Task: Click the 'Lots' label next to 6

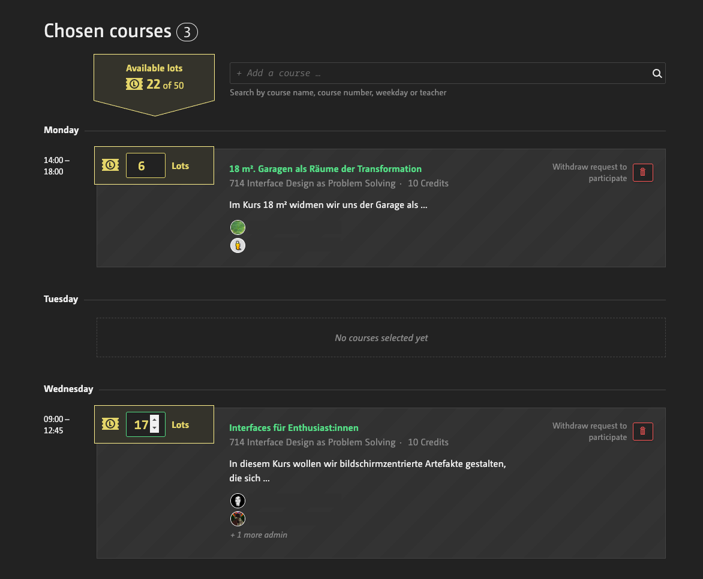Action: (x=180, y=166)
